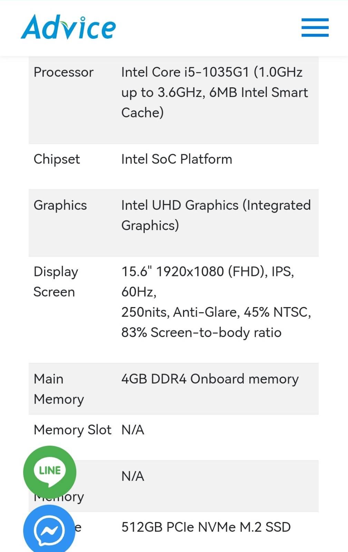
Task: Tap the Advice logo
Action: 68,27
